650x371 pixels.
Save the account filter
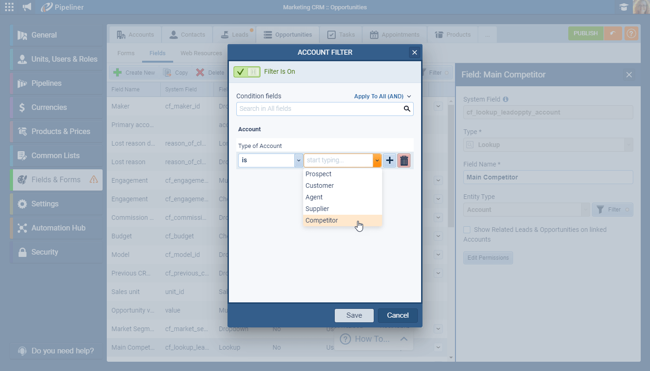coord(354,315)
